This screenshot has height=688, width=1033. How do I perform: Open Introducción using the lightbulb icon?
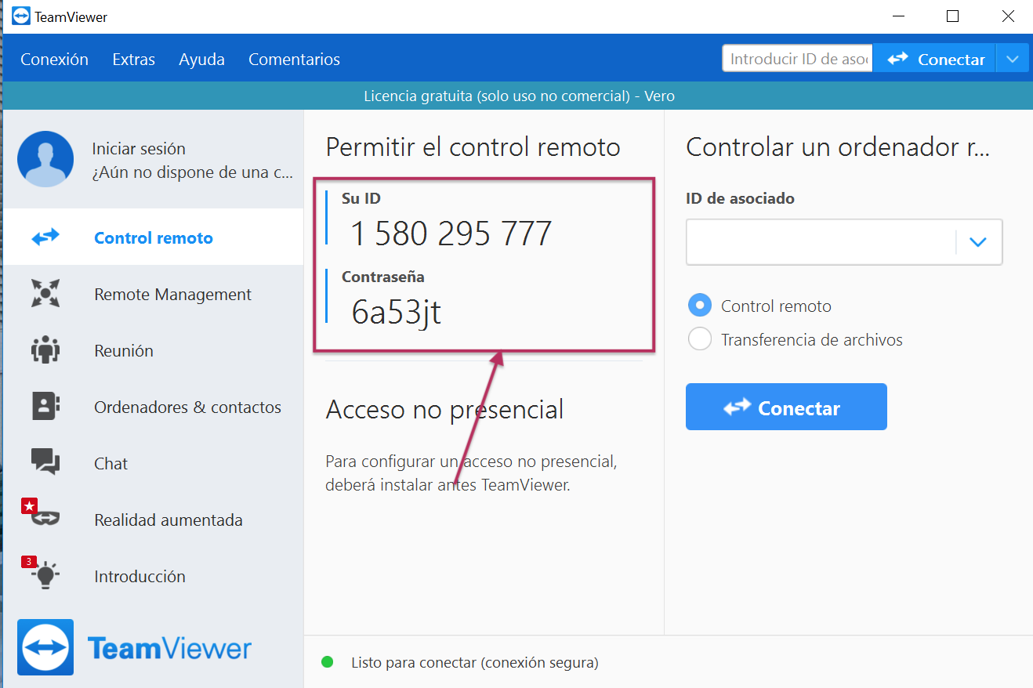tap(45, 575)
